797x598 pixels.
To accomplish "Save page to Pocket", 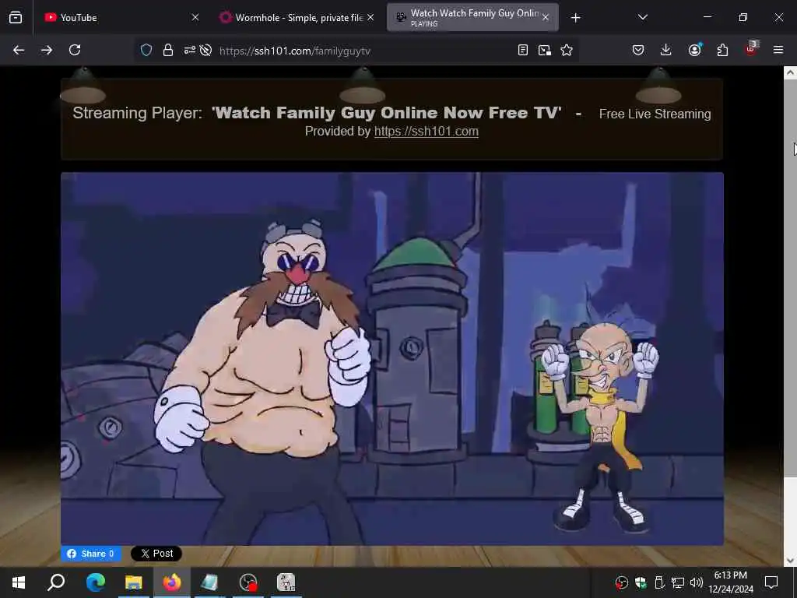I will (x=638, y=50).
